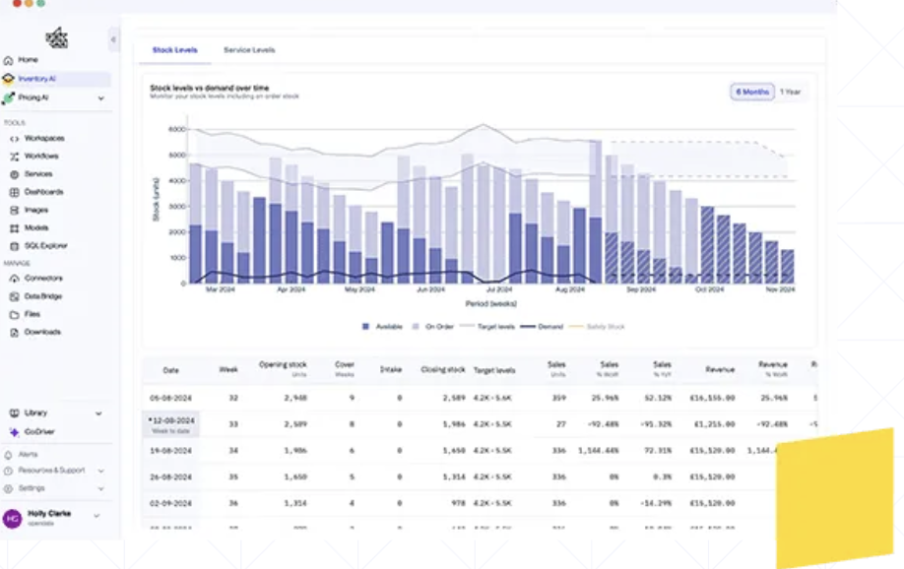Sort by the Intake column header

click(391, 369)
